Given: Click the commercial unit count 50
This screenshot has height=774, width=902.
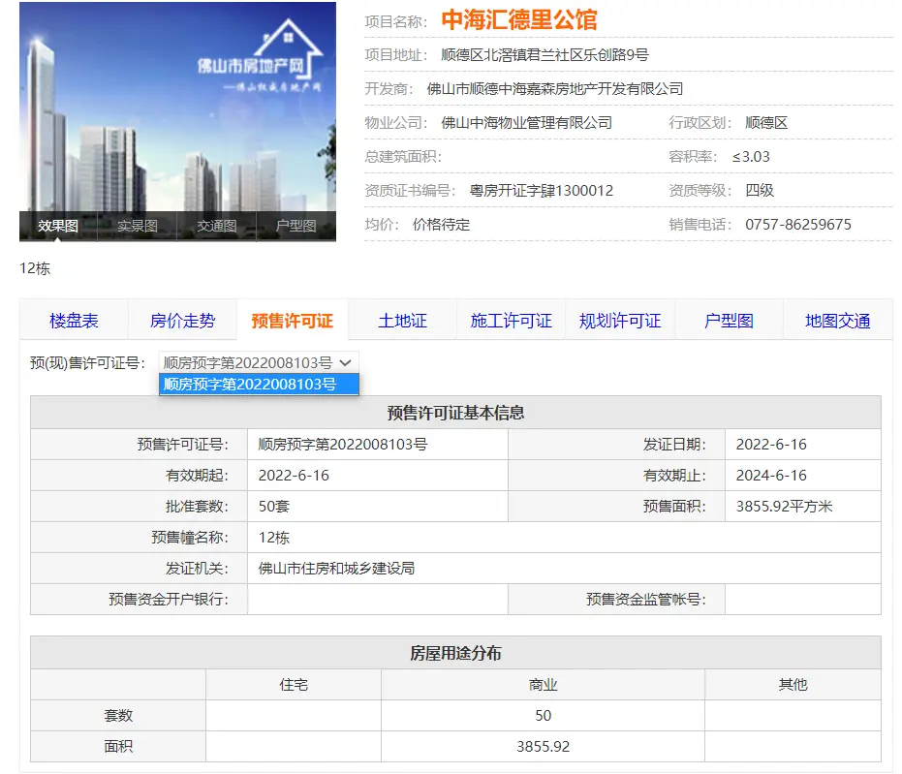Looking at the screenshot, I should coord(543,715).
